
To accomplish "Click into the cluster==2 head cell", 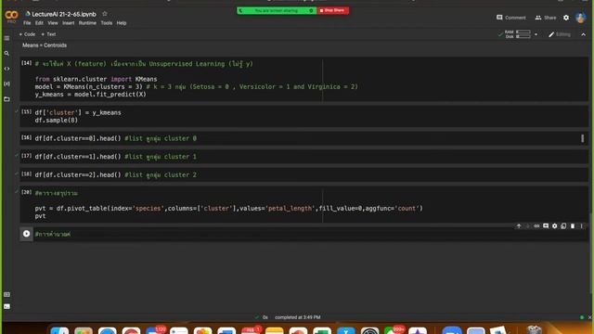I will [303, 175].
